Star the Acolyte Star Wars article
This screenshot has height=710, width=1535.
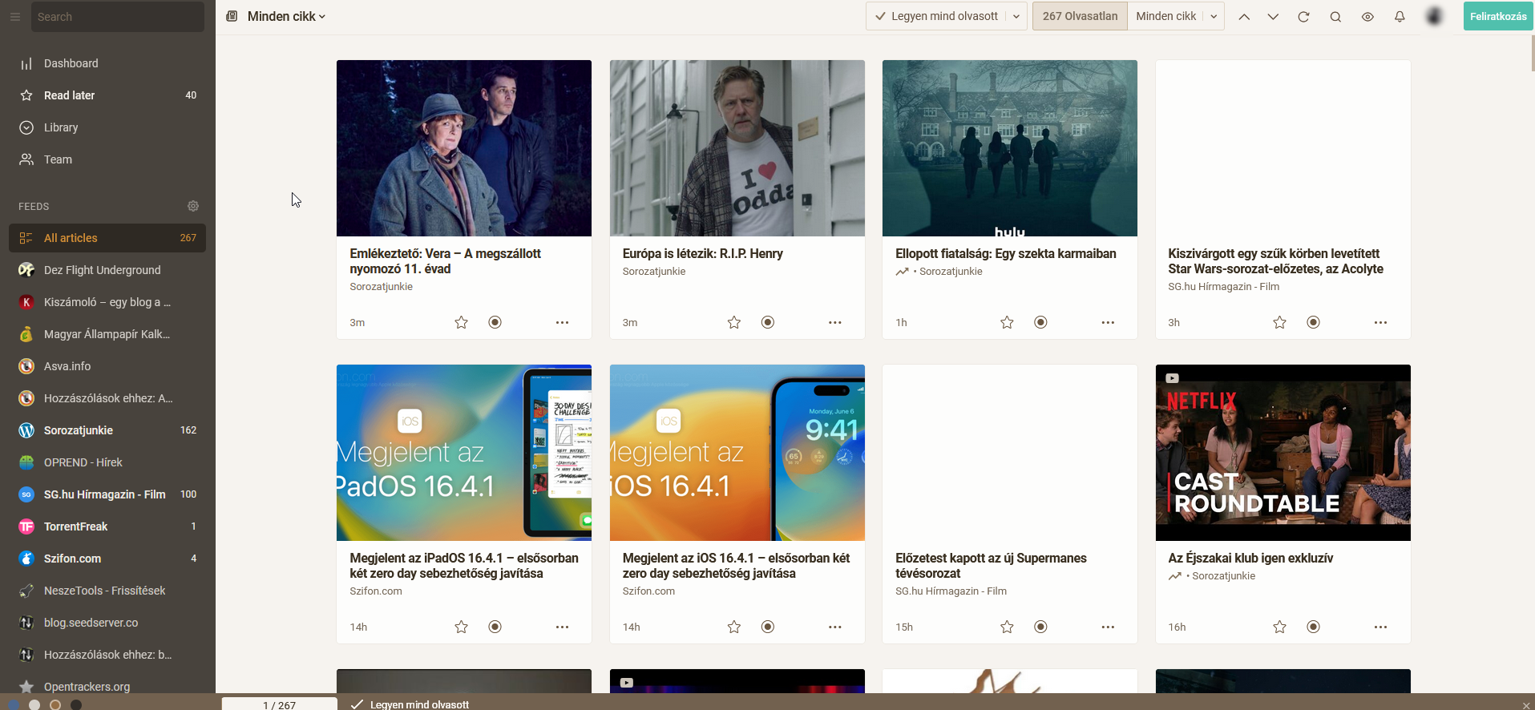click(x=1279, y=322)
